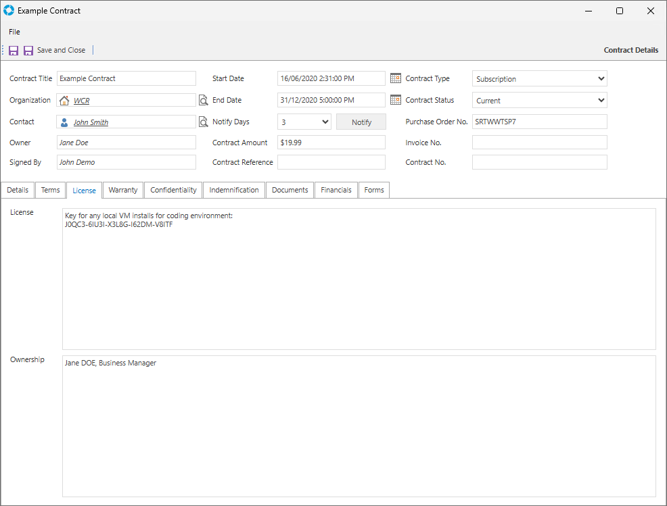Open the File menu

[14, 32]
